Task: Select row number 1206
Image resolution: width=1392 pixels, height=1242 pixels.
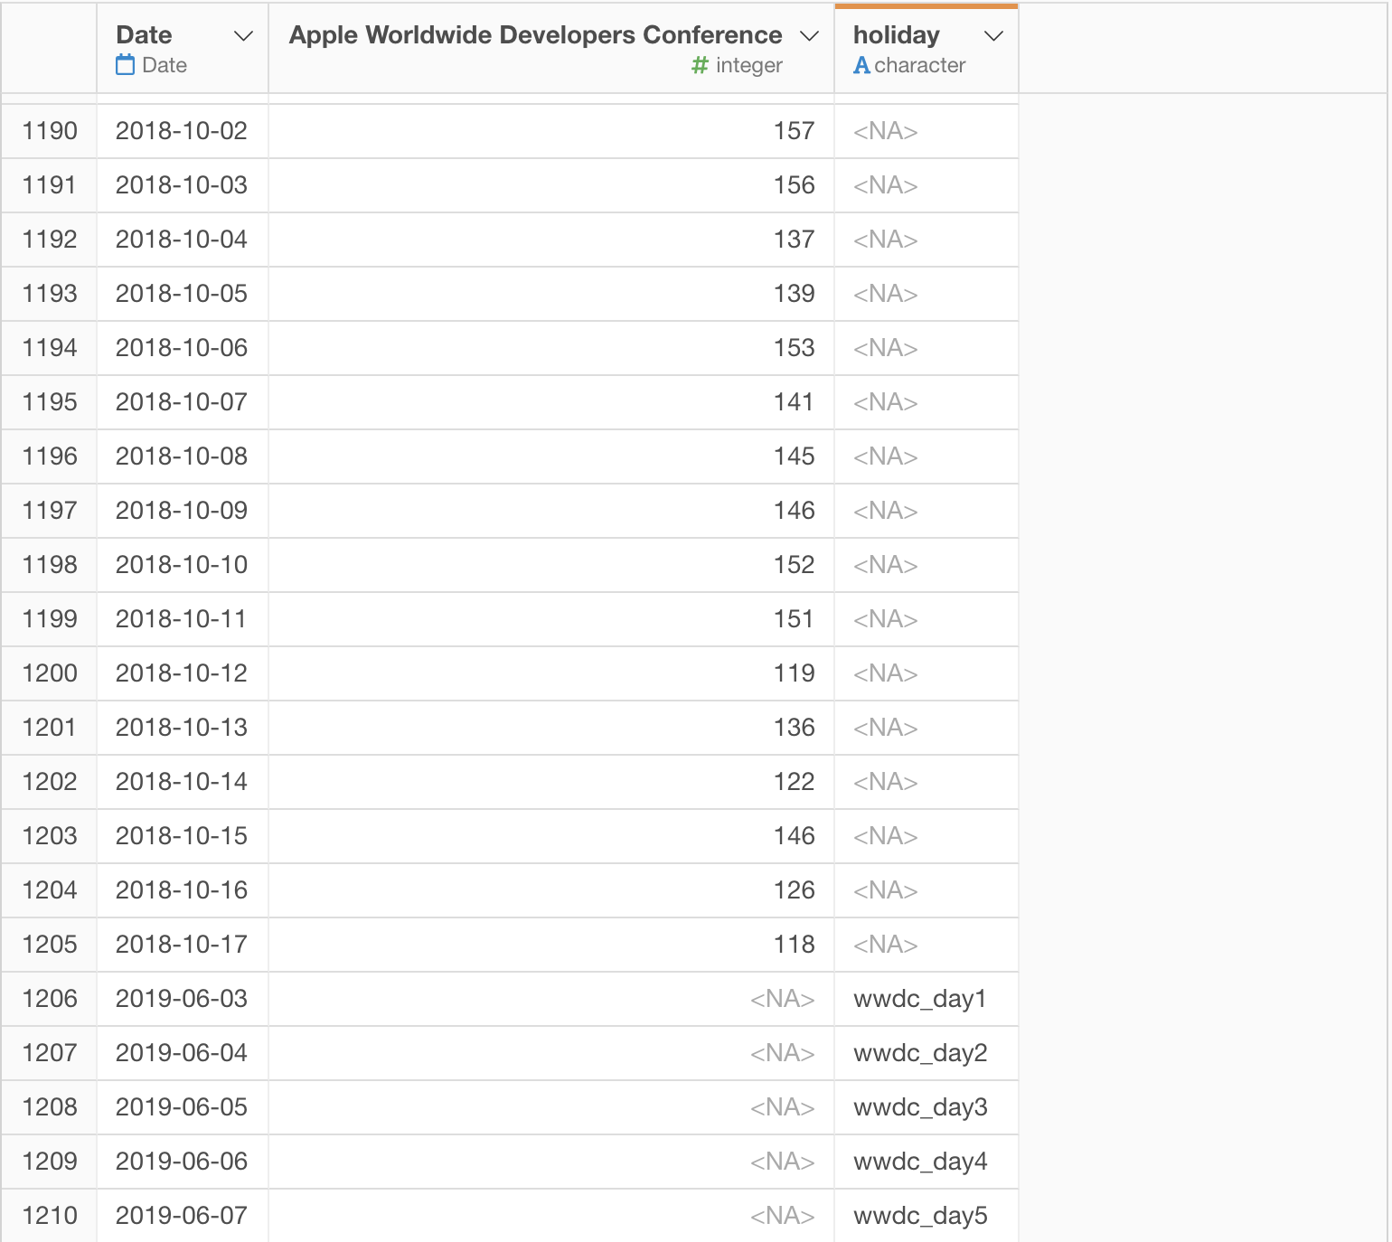Action: tap(50, 999)
